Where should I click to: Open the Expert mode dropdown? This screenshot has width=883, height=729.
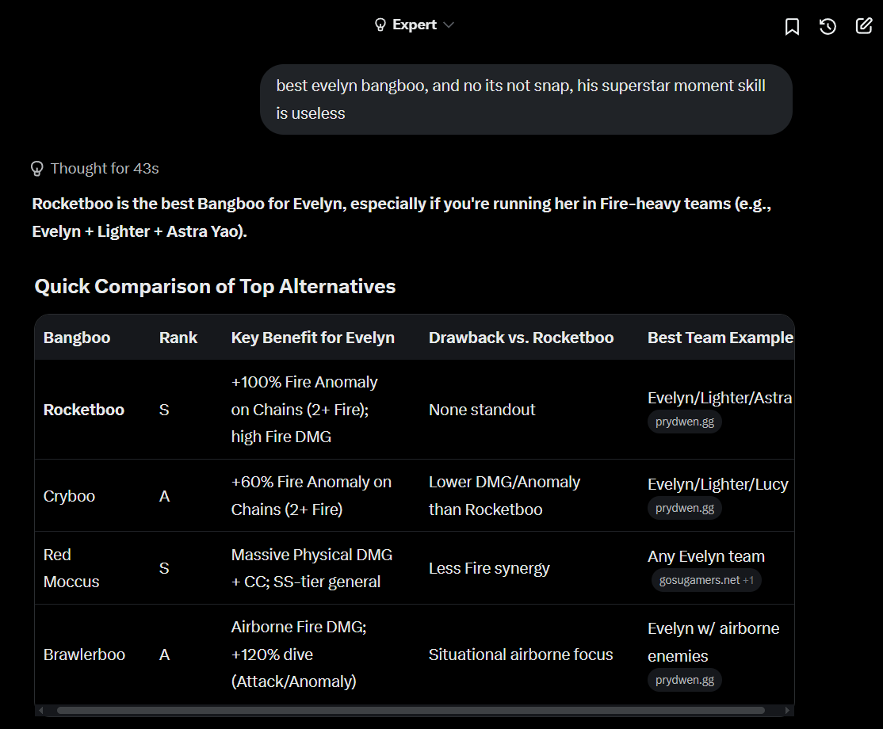pyautogui.click(x=414, y=25)
